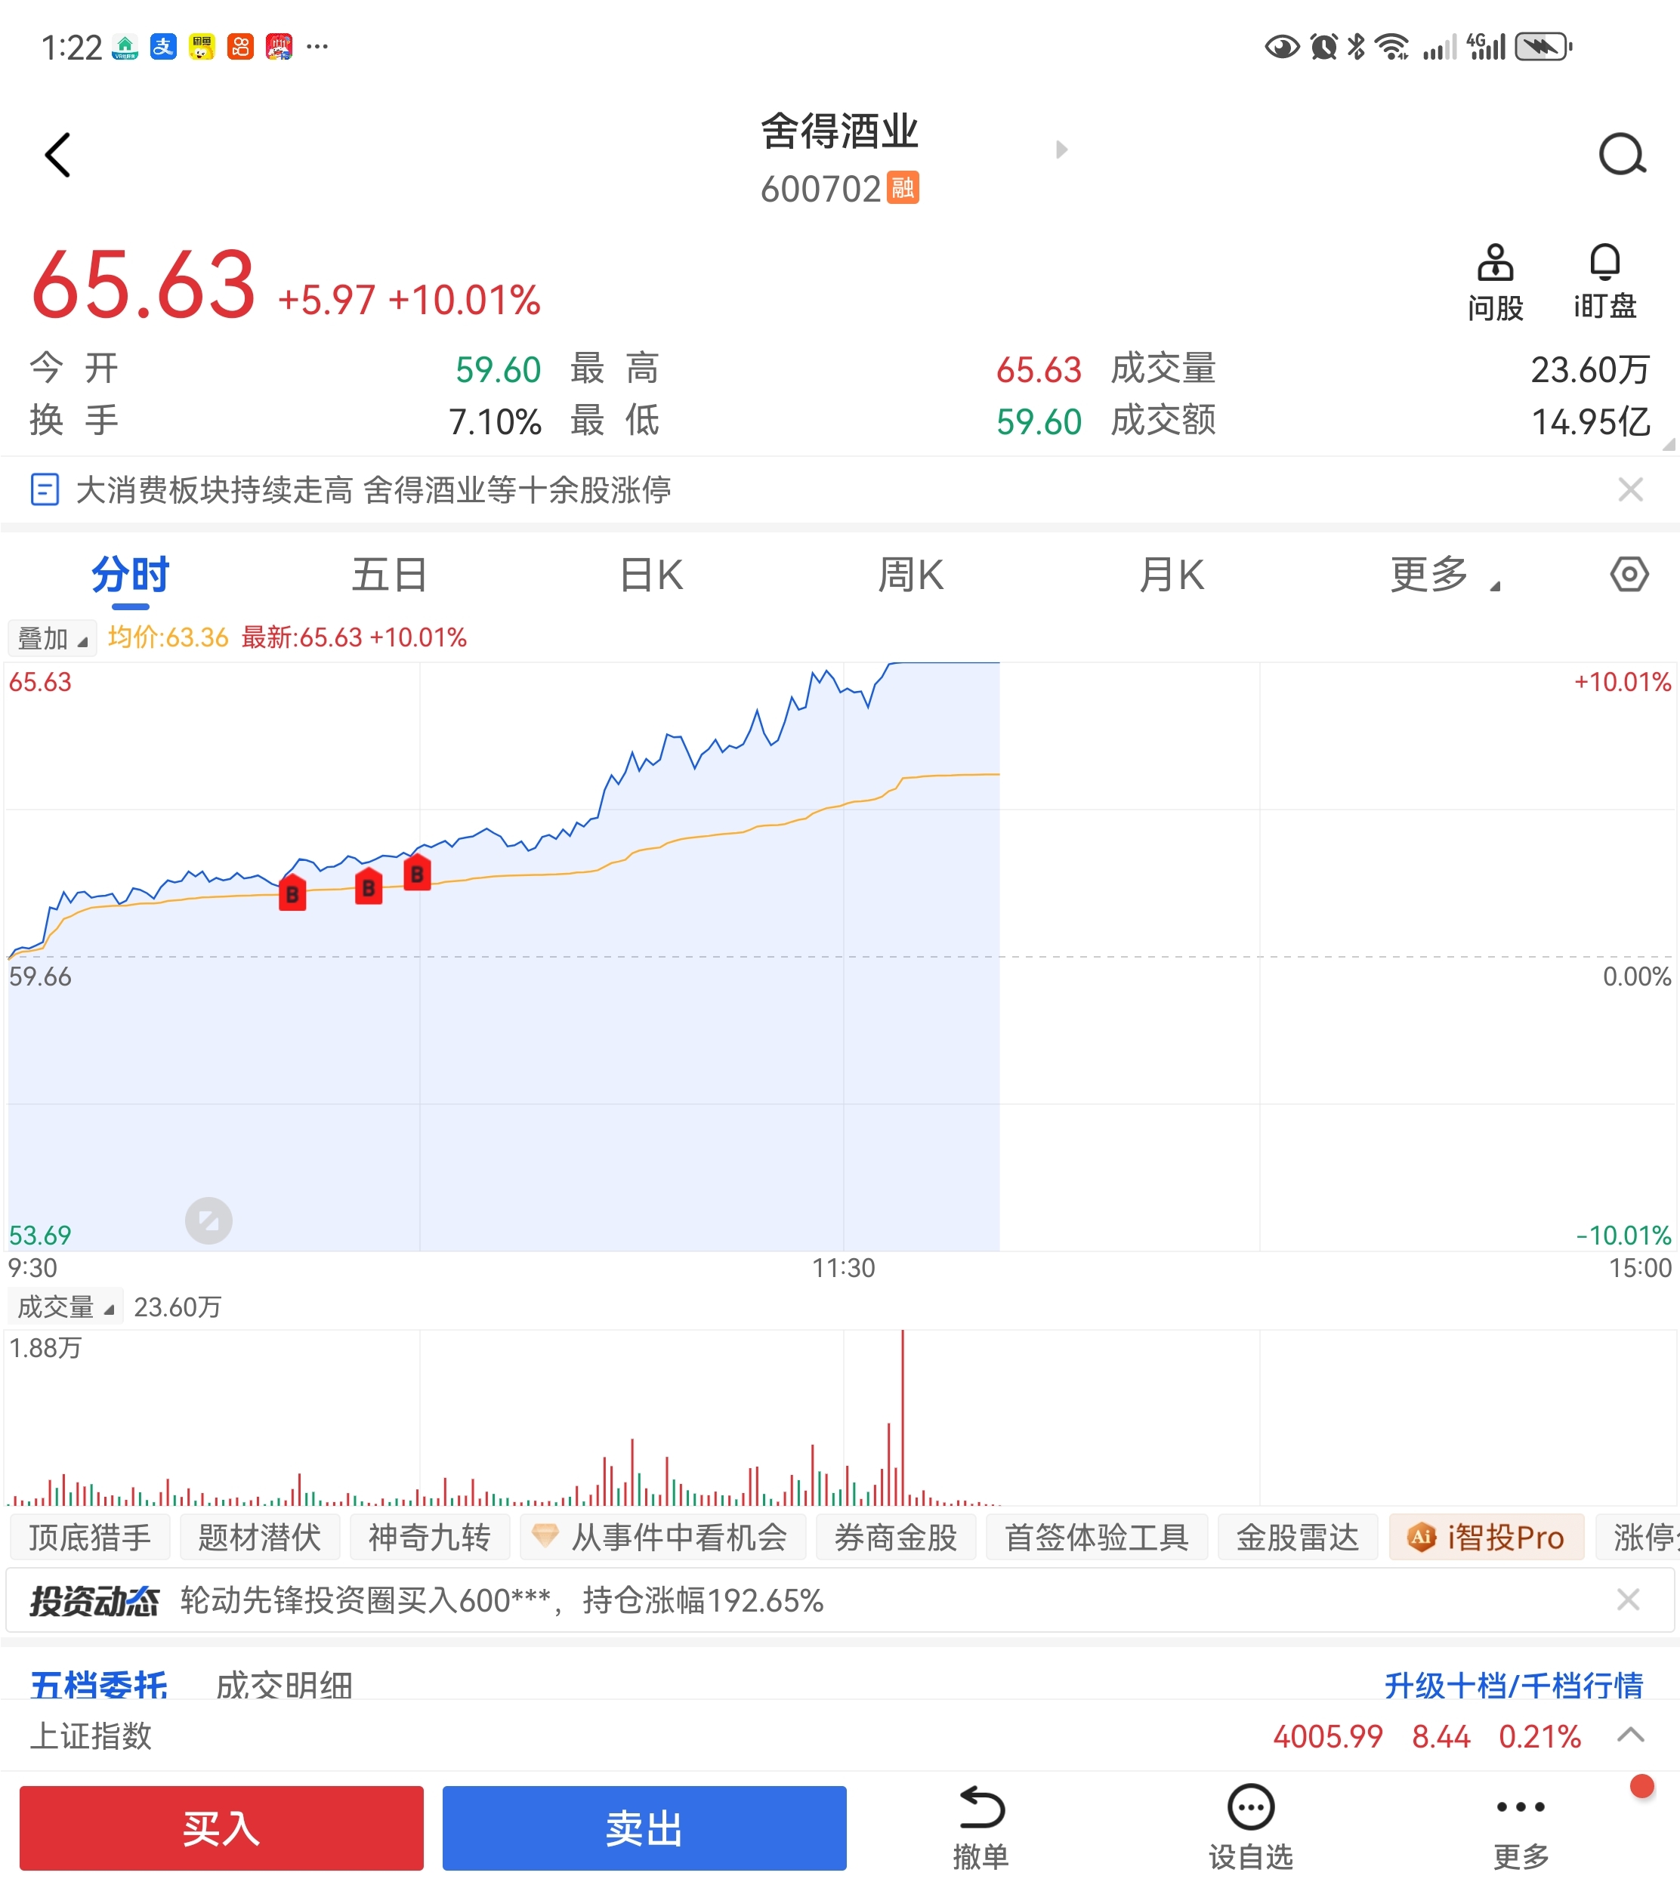Switch to the 成交明细 tab
This screenshot has width=1680, height=1885.
coord(284,1685)
